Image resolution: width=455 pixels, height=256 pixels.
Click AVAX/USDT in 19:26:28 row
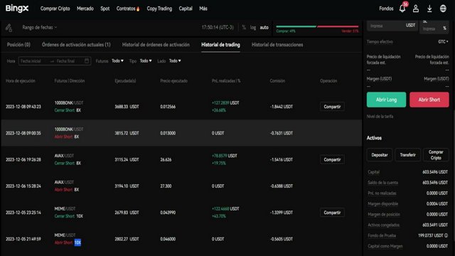pyautogui.click(x=64, y=156)
